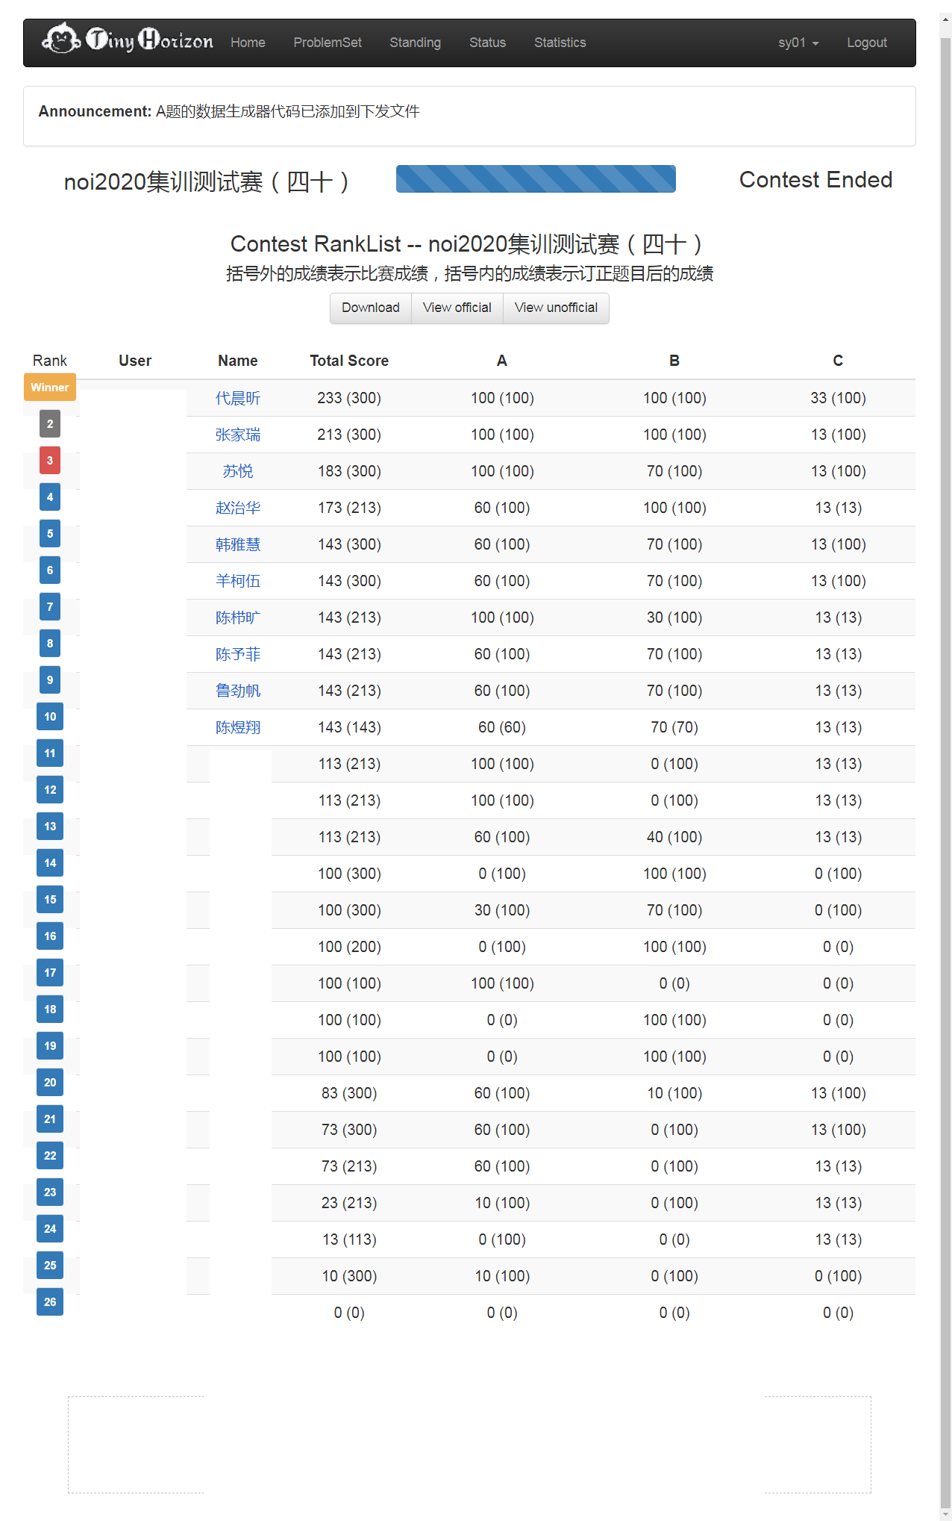Open the Status page
This screenshot has height=1521, width=952.
click(x=487, y=43)
